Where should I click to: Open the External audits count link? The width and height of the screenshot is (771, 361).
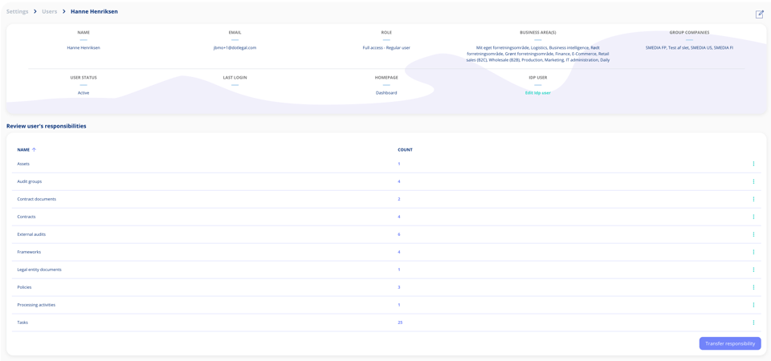[x=399, y=234]
